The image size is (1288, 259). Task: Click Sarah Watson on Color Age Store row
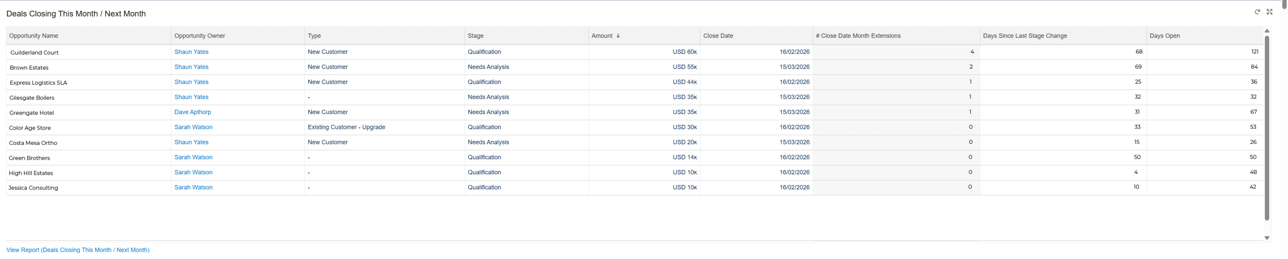[x=194, y=127]
